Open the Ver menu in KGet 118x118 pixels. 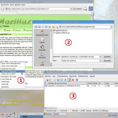point(54,76)
